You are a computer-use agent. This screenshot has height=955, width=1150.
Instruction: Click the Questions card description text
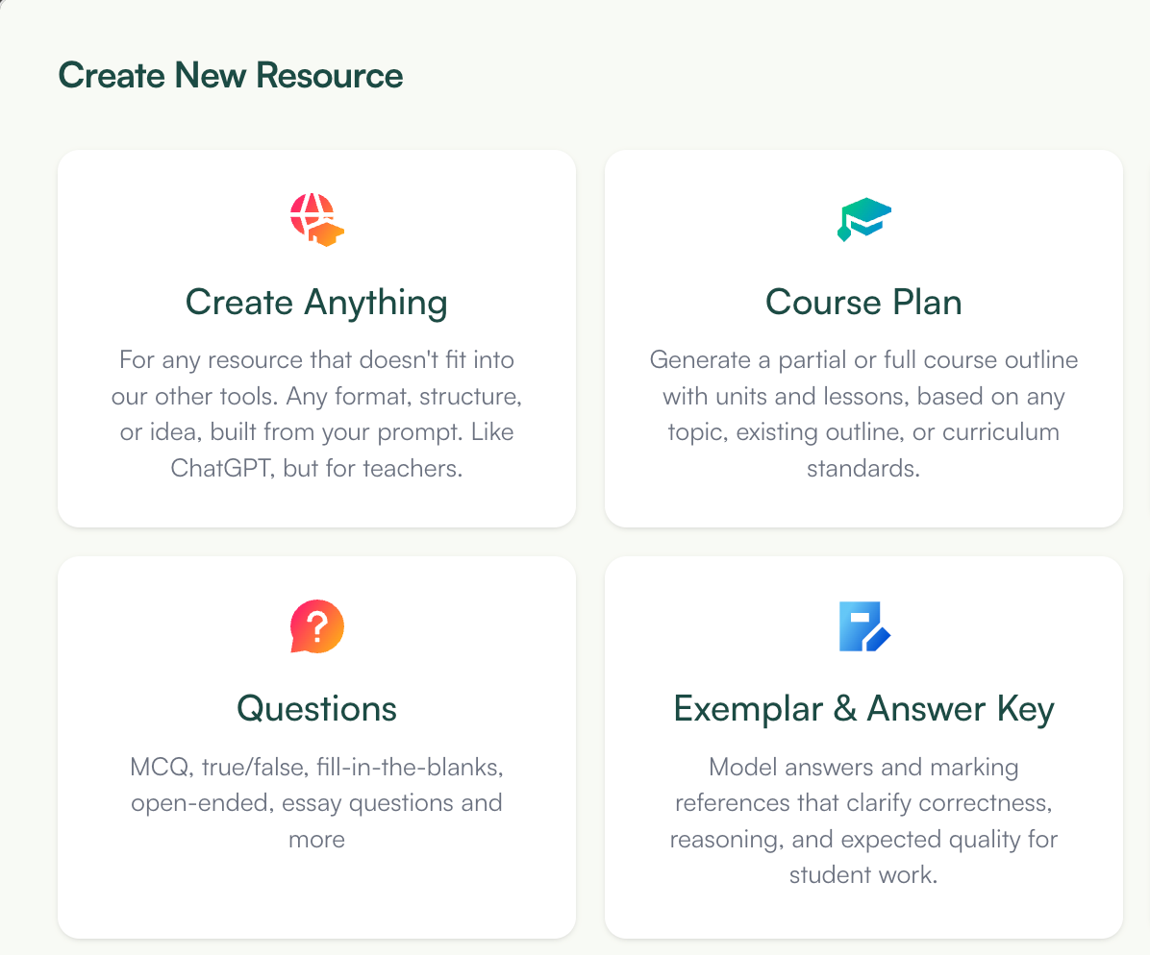click(x=316, y=802)
